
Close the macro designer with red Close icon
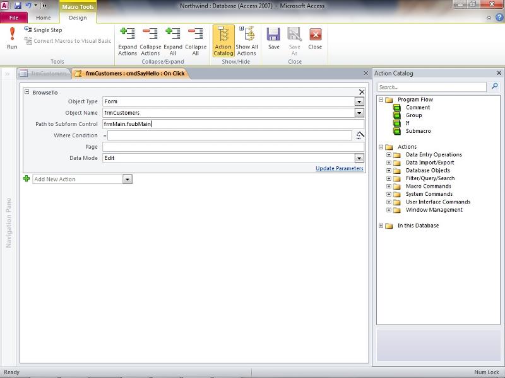tap(315, 38)
